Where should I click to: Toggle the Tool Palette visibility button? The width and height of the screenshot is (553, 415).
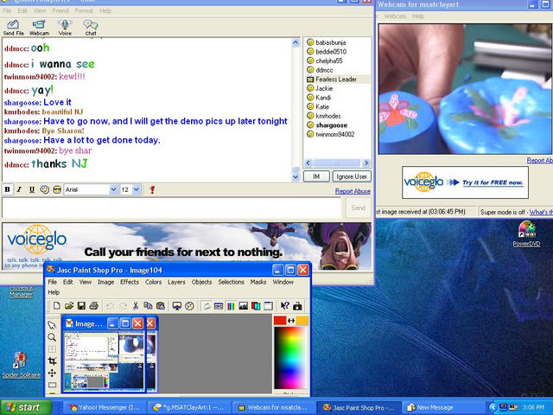coord(206,306)
